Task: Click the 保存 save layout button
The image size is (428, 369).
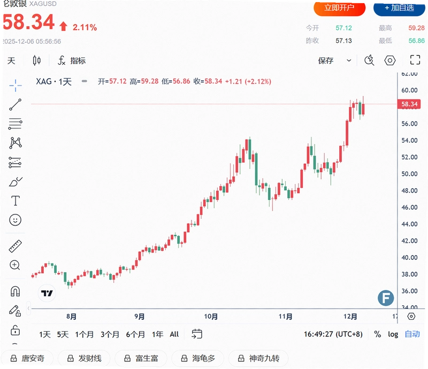Action: (x=326, y=60)
